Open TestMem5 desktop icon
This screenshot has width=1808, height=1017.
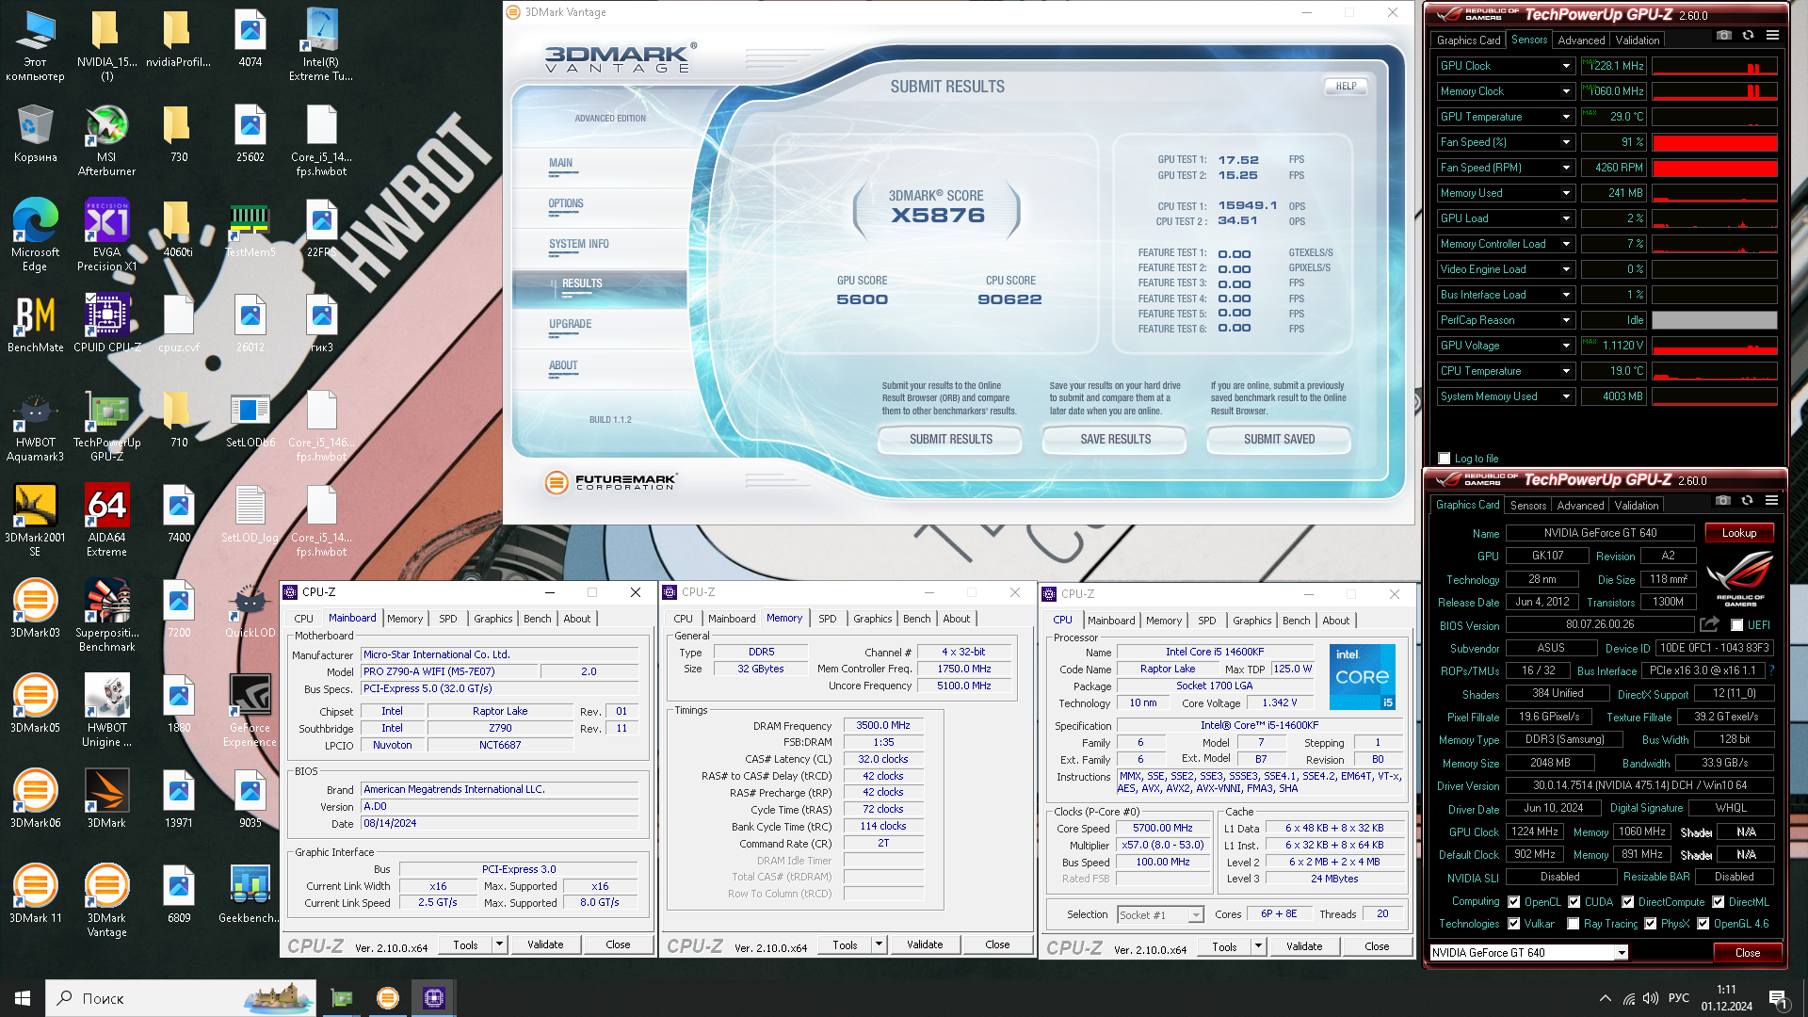(x=250, y=229)
